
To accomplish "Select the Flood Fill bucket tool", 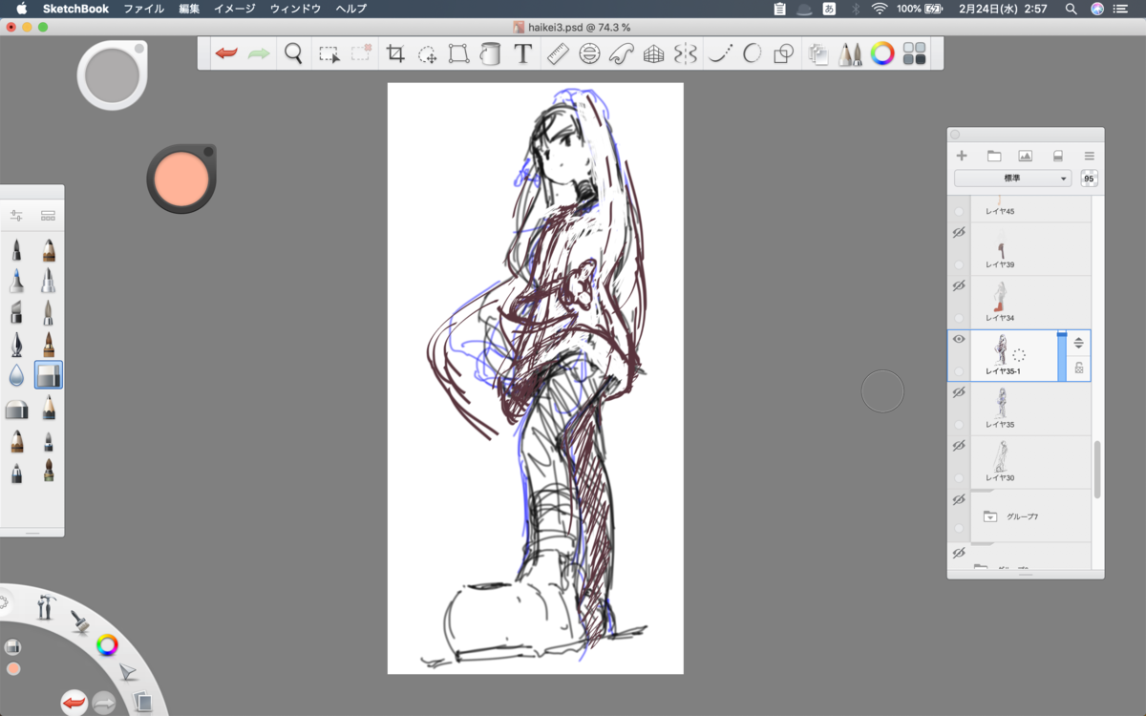I will point(490,54).
